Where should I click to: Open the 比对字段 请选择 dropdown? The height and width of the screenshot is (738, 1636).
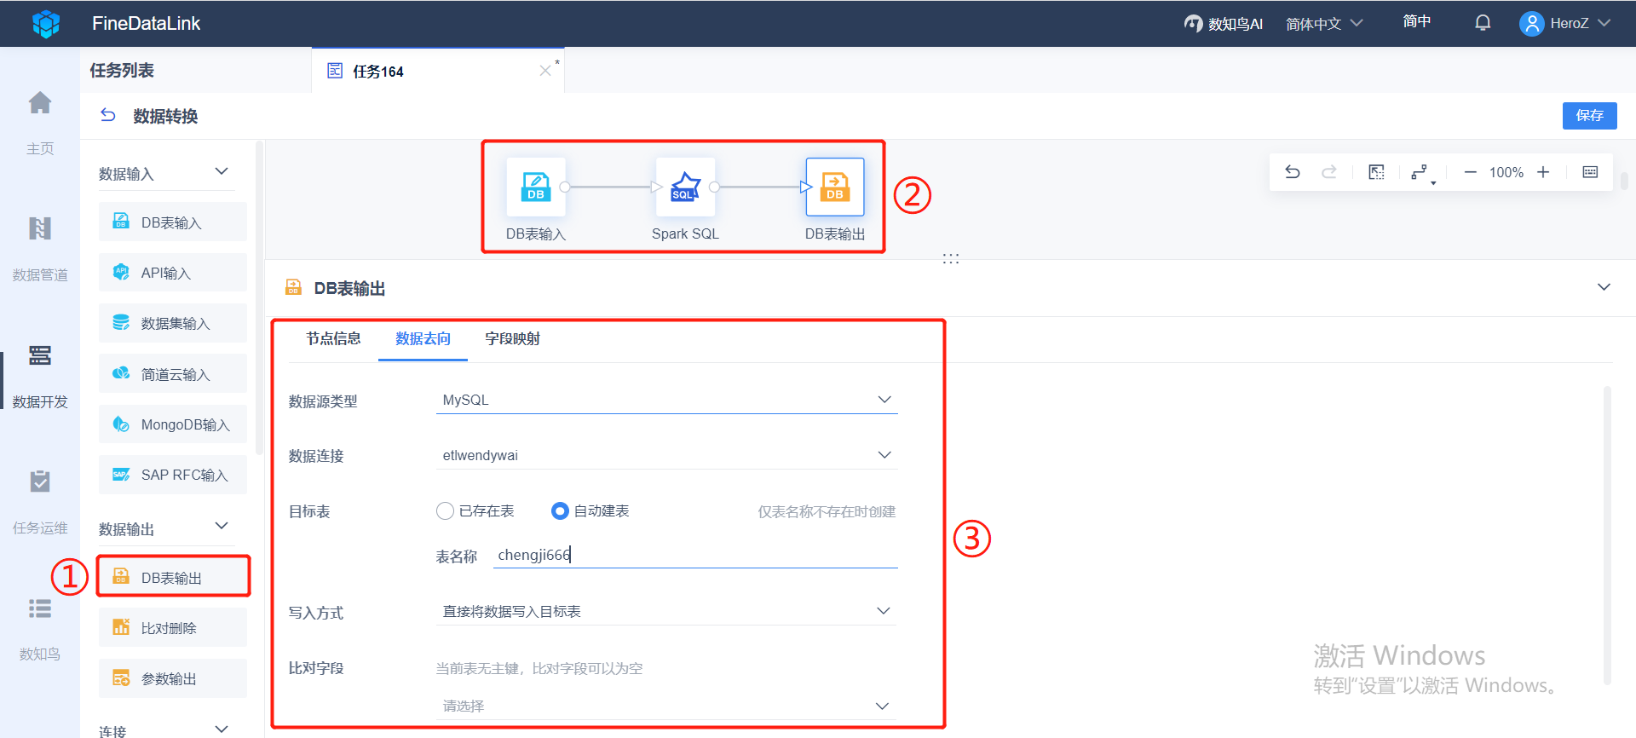(x=666, y=706)
